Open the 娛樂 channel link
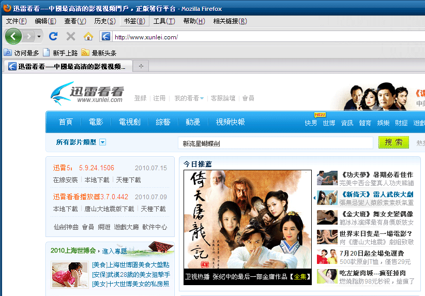 click(383, 123)
